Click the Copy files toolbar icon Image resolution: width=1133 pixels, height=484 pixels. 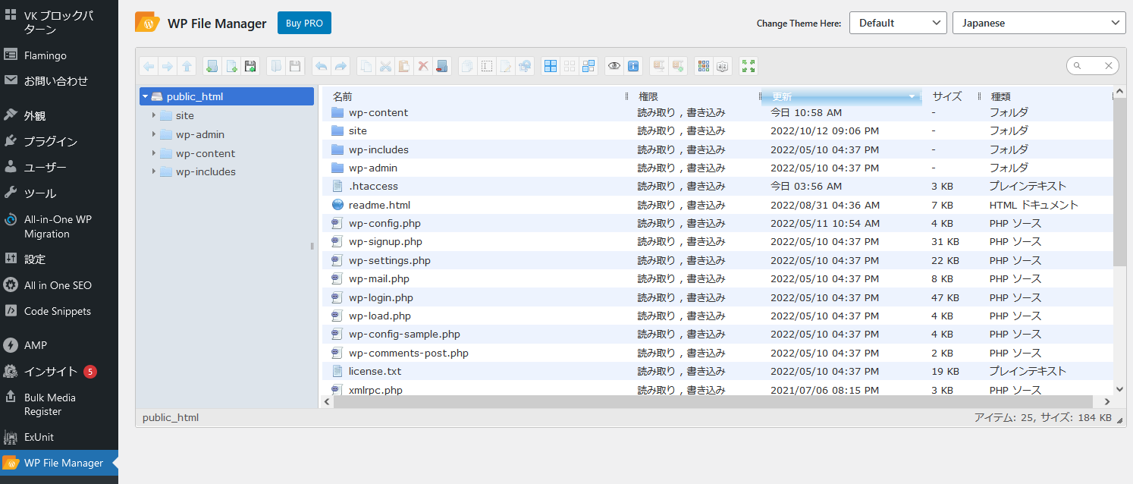pyautogui.click(x=366, y=66)
